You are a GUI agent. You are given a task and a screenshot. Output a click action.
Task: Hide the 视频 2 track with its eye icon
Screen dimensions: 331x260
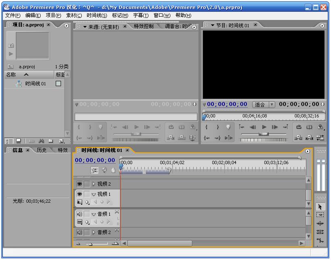79,183
